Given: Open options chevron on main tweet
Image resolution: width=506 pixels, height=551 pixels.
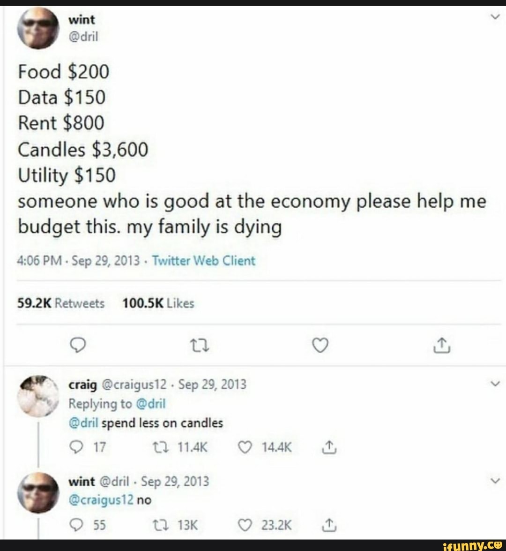Looking at the screenshot, I should (x=495, y=16).
